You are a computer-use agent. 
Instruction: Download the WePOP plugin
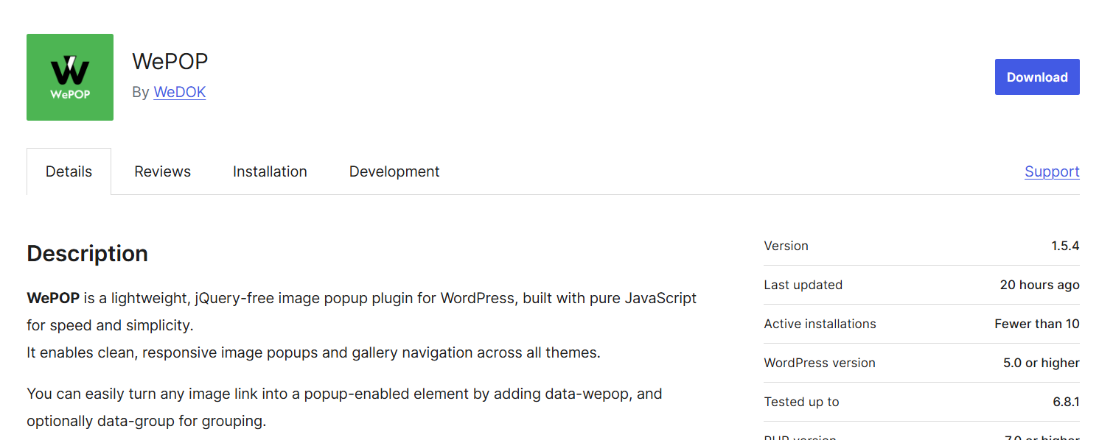(1036, 77)
